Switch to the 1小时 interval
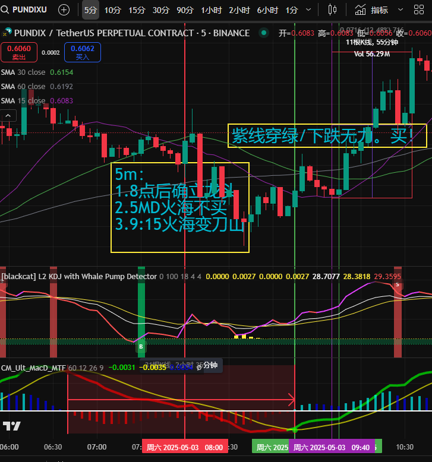The image size is (432, 462). click(211, 10)
